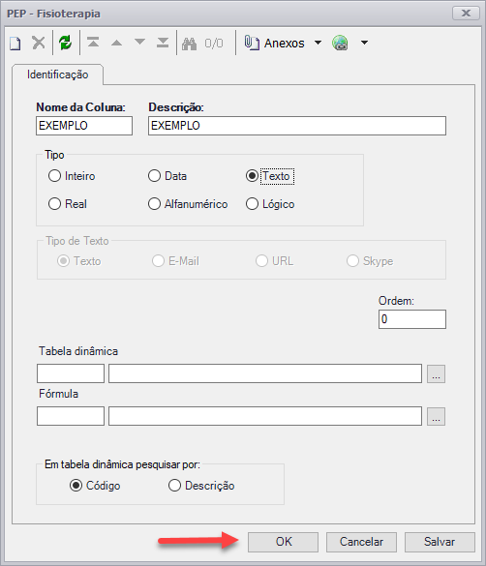Open the dropdown arrow beside globe icon

tap(364, 43)
